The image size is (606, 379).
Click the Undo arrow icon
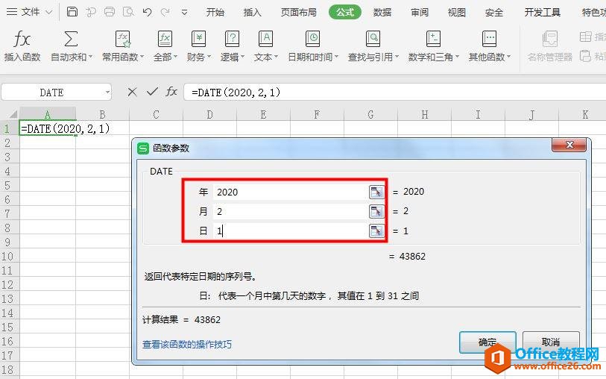[x=147, y=12]
